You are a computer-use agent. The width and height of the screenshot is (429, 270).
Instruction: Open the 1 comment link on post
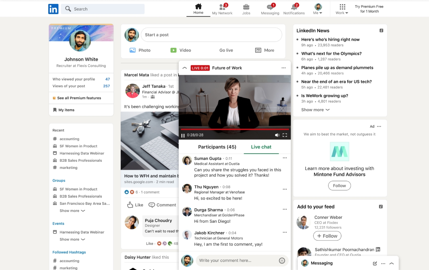click(x=151, y=192)
